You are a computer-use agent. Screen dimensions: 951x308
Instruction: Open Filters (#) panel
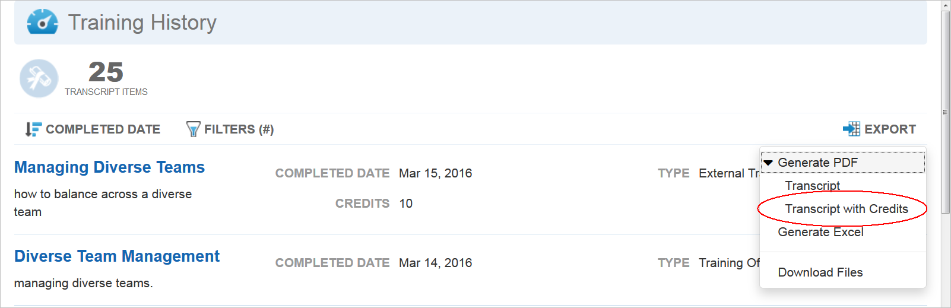pos(239,129)
